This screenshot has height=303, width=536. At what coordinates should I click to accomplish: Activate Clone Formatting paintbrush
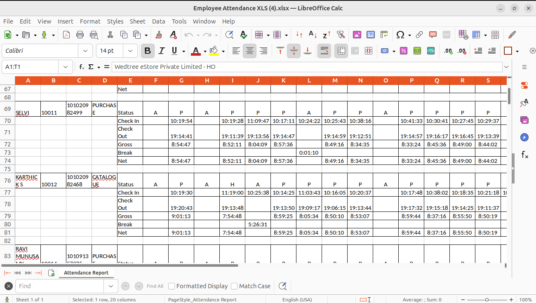click(159, 35)
